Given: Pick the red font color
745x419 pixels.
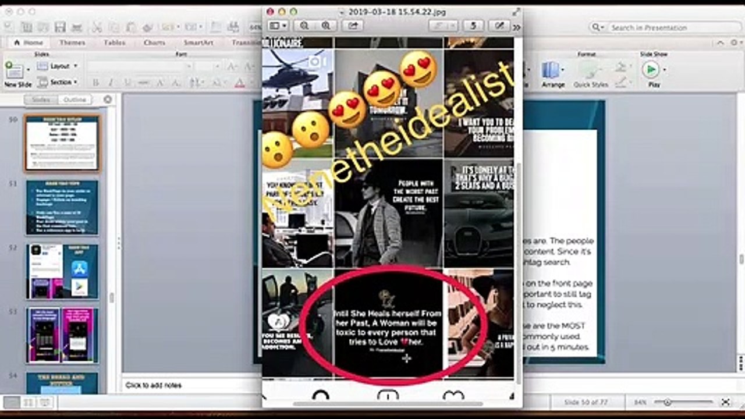Looking at the screenshot, I should (x=239, y=83).
